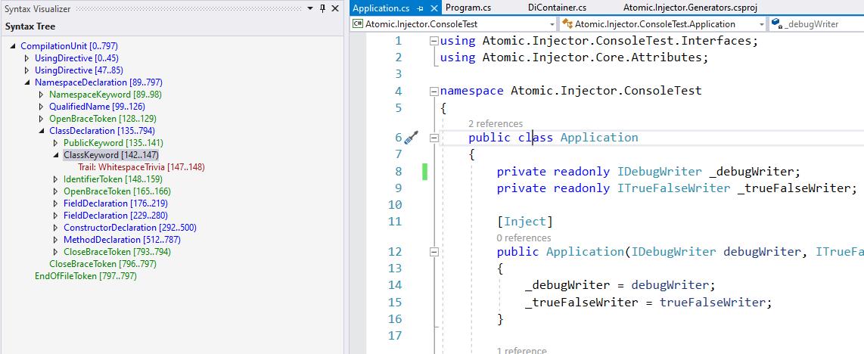
Task: Switch to the DiContainer.cs tab
Action: [x=557, y=8]
